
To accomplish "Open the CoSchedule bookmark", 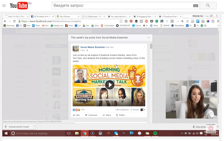I will [107, 26].
